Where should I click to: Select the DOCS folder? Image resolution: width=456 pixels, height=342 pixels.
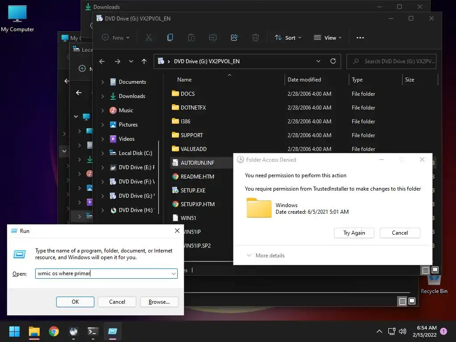[187, 94]
